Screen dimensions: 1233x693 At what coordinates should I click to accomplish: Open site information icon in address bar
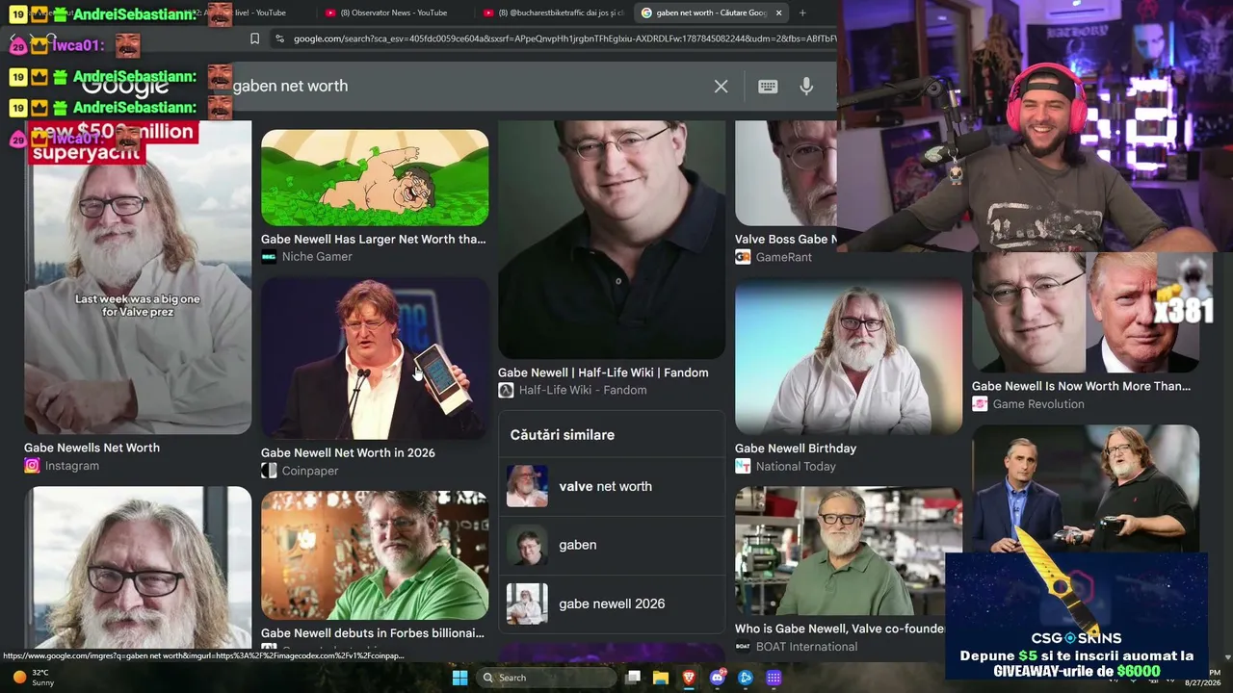tap(279, 38)
